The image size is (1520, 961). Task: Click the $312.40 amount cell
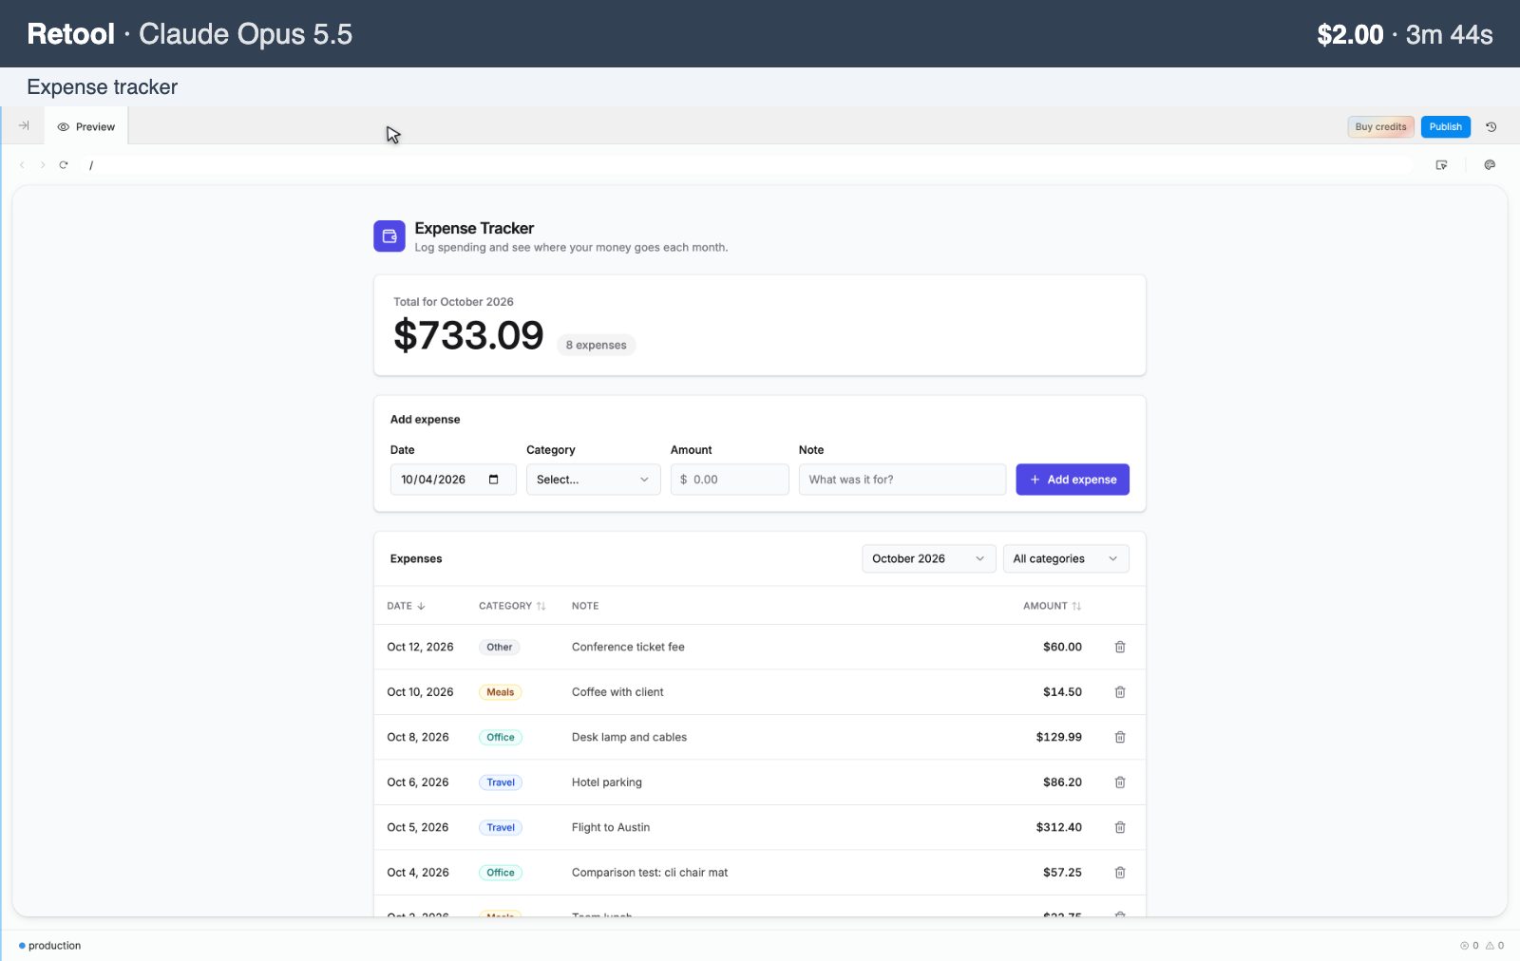1058,827
